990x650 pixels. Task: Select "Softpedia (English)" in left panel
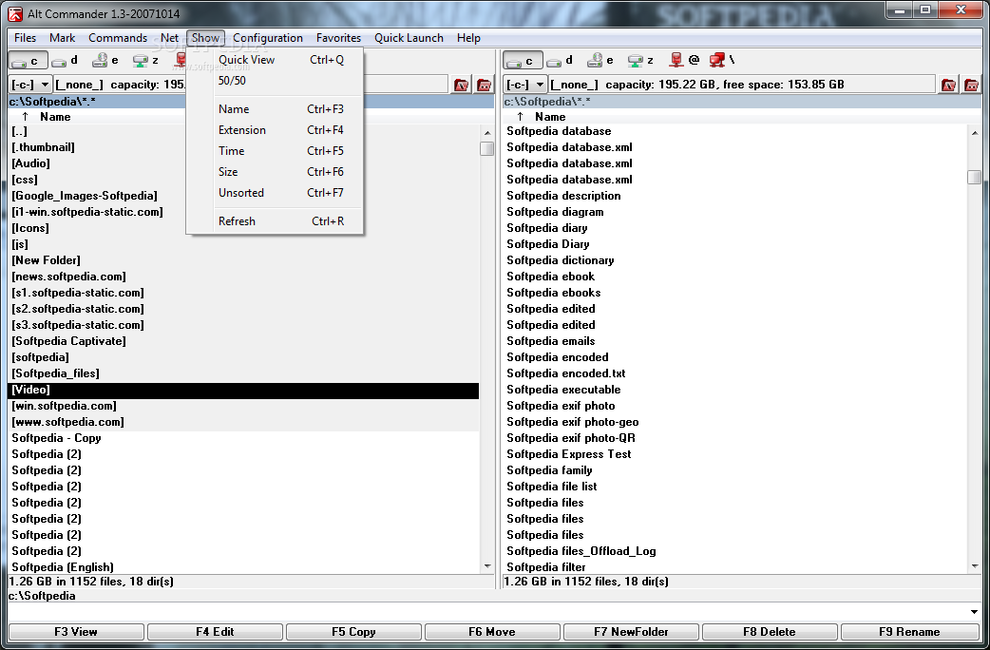pyautogui.click(x=244, y=567)
